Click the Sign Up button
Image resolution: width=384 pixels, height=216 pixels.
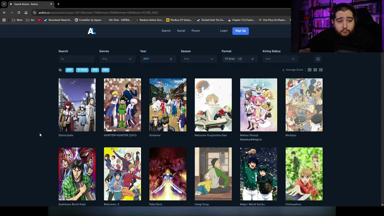pyautogui.click(x=240, y=31)
